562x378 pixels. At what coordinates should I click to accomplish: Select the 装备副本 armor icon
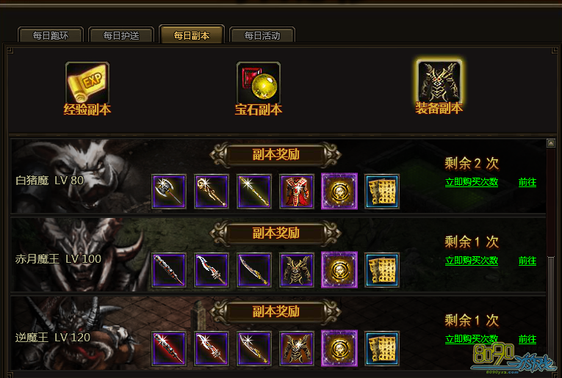pyautogui.click(x=439, y=82)
